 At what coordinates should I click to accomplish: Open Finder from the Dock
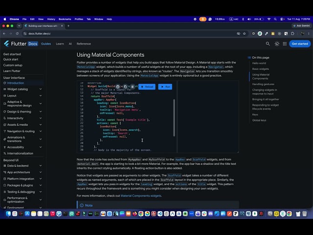pos(8,214)
